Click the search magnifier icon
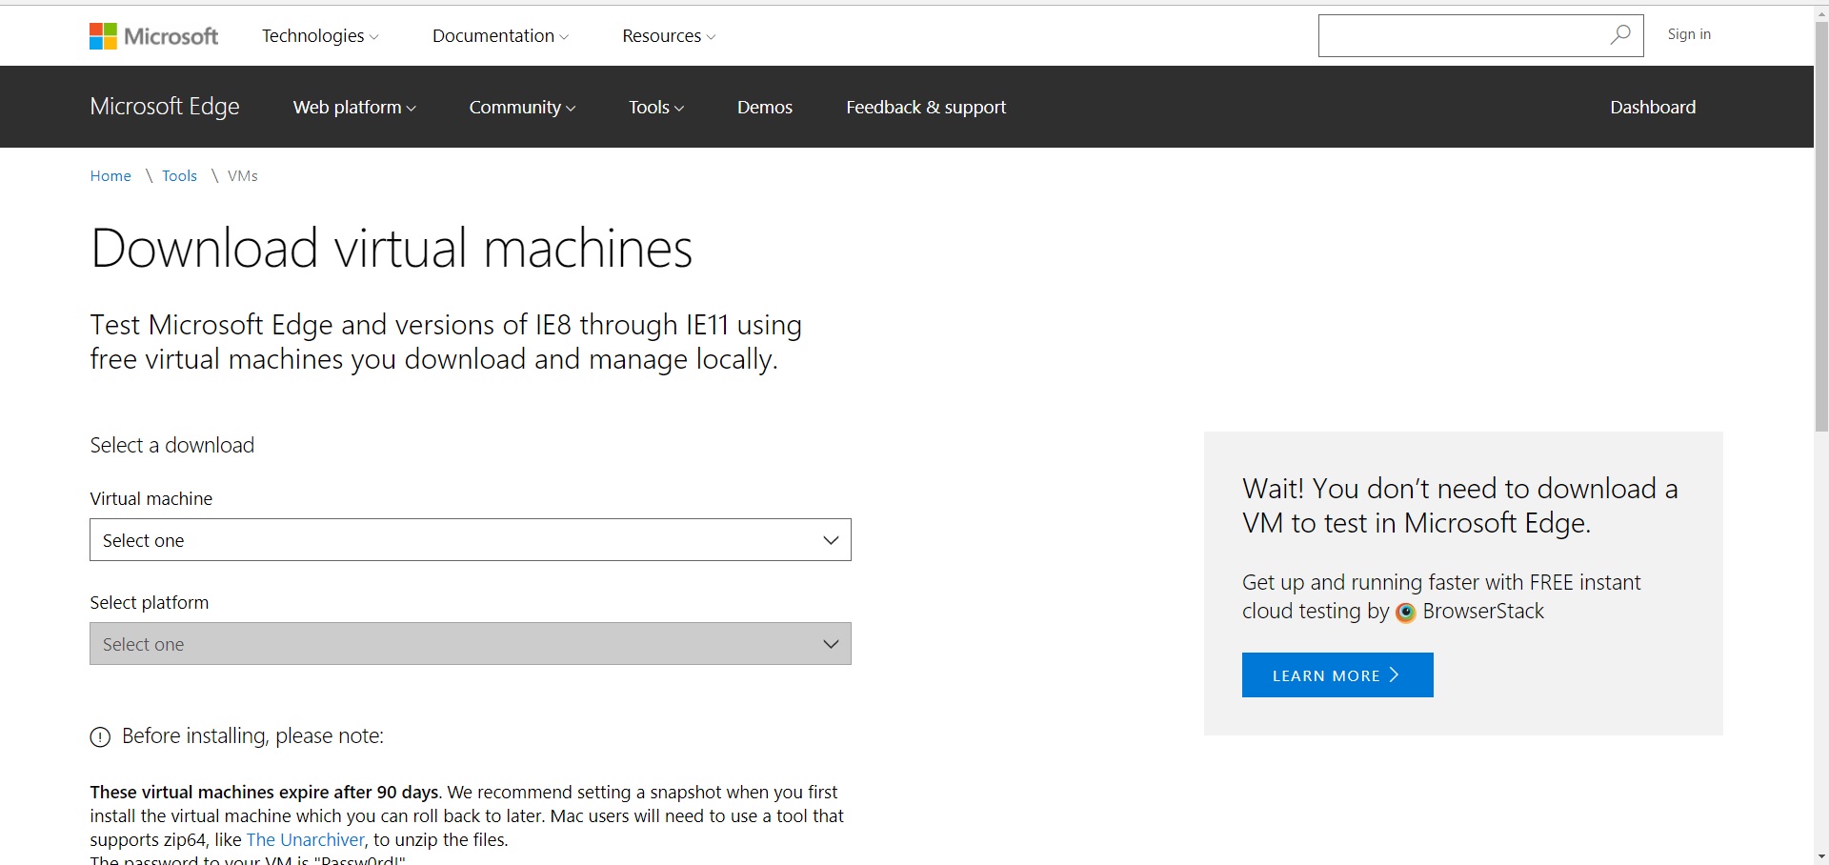The width and height of the screenshot is (1829, 865). (x=1619, y=35)
